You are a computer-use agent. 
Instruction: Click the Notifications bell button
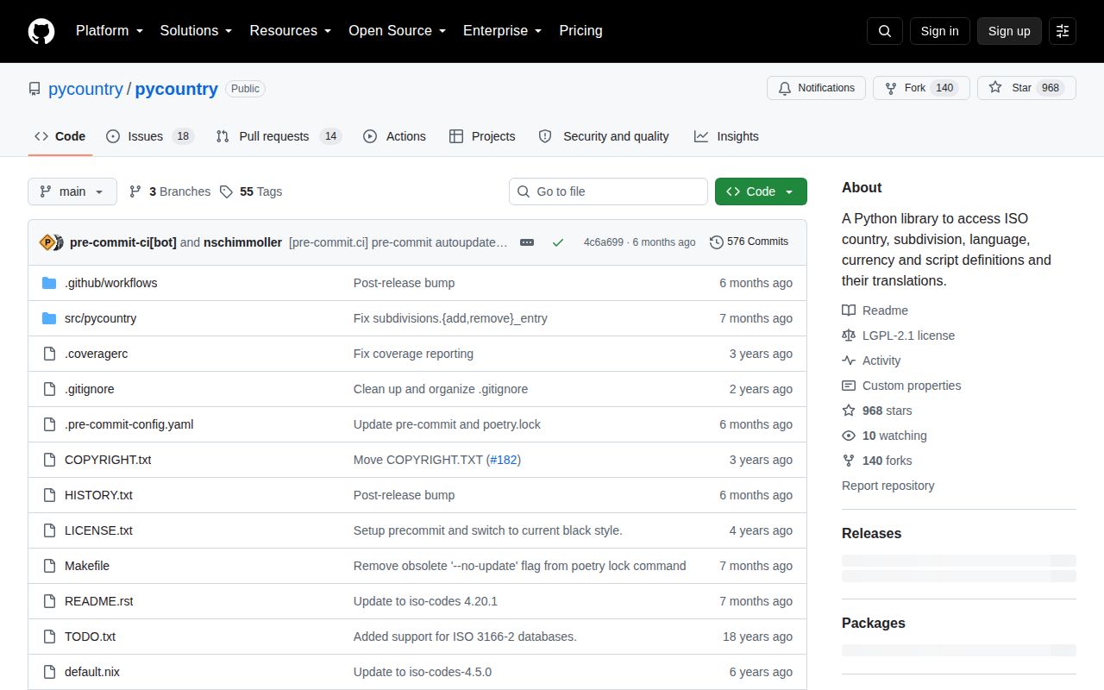(816, 88)
